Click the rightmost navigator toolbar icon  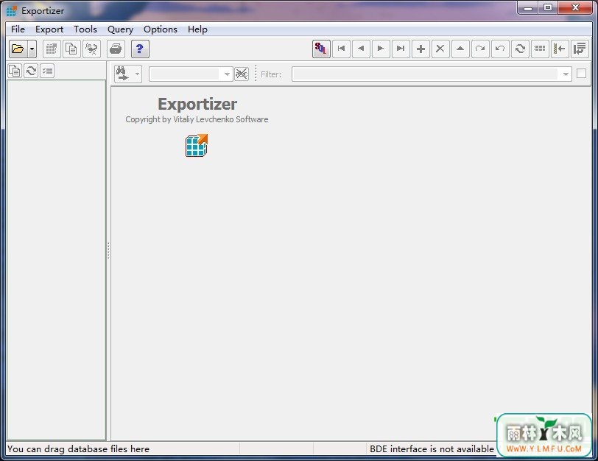580,49
